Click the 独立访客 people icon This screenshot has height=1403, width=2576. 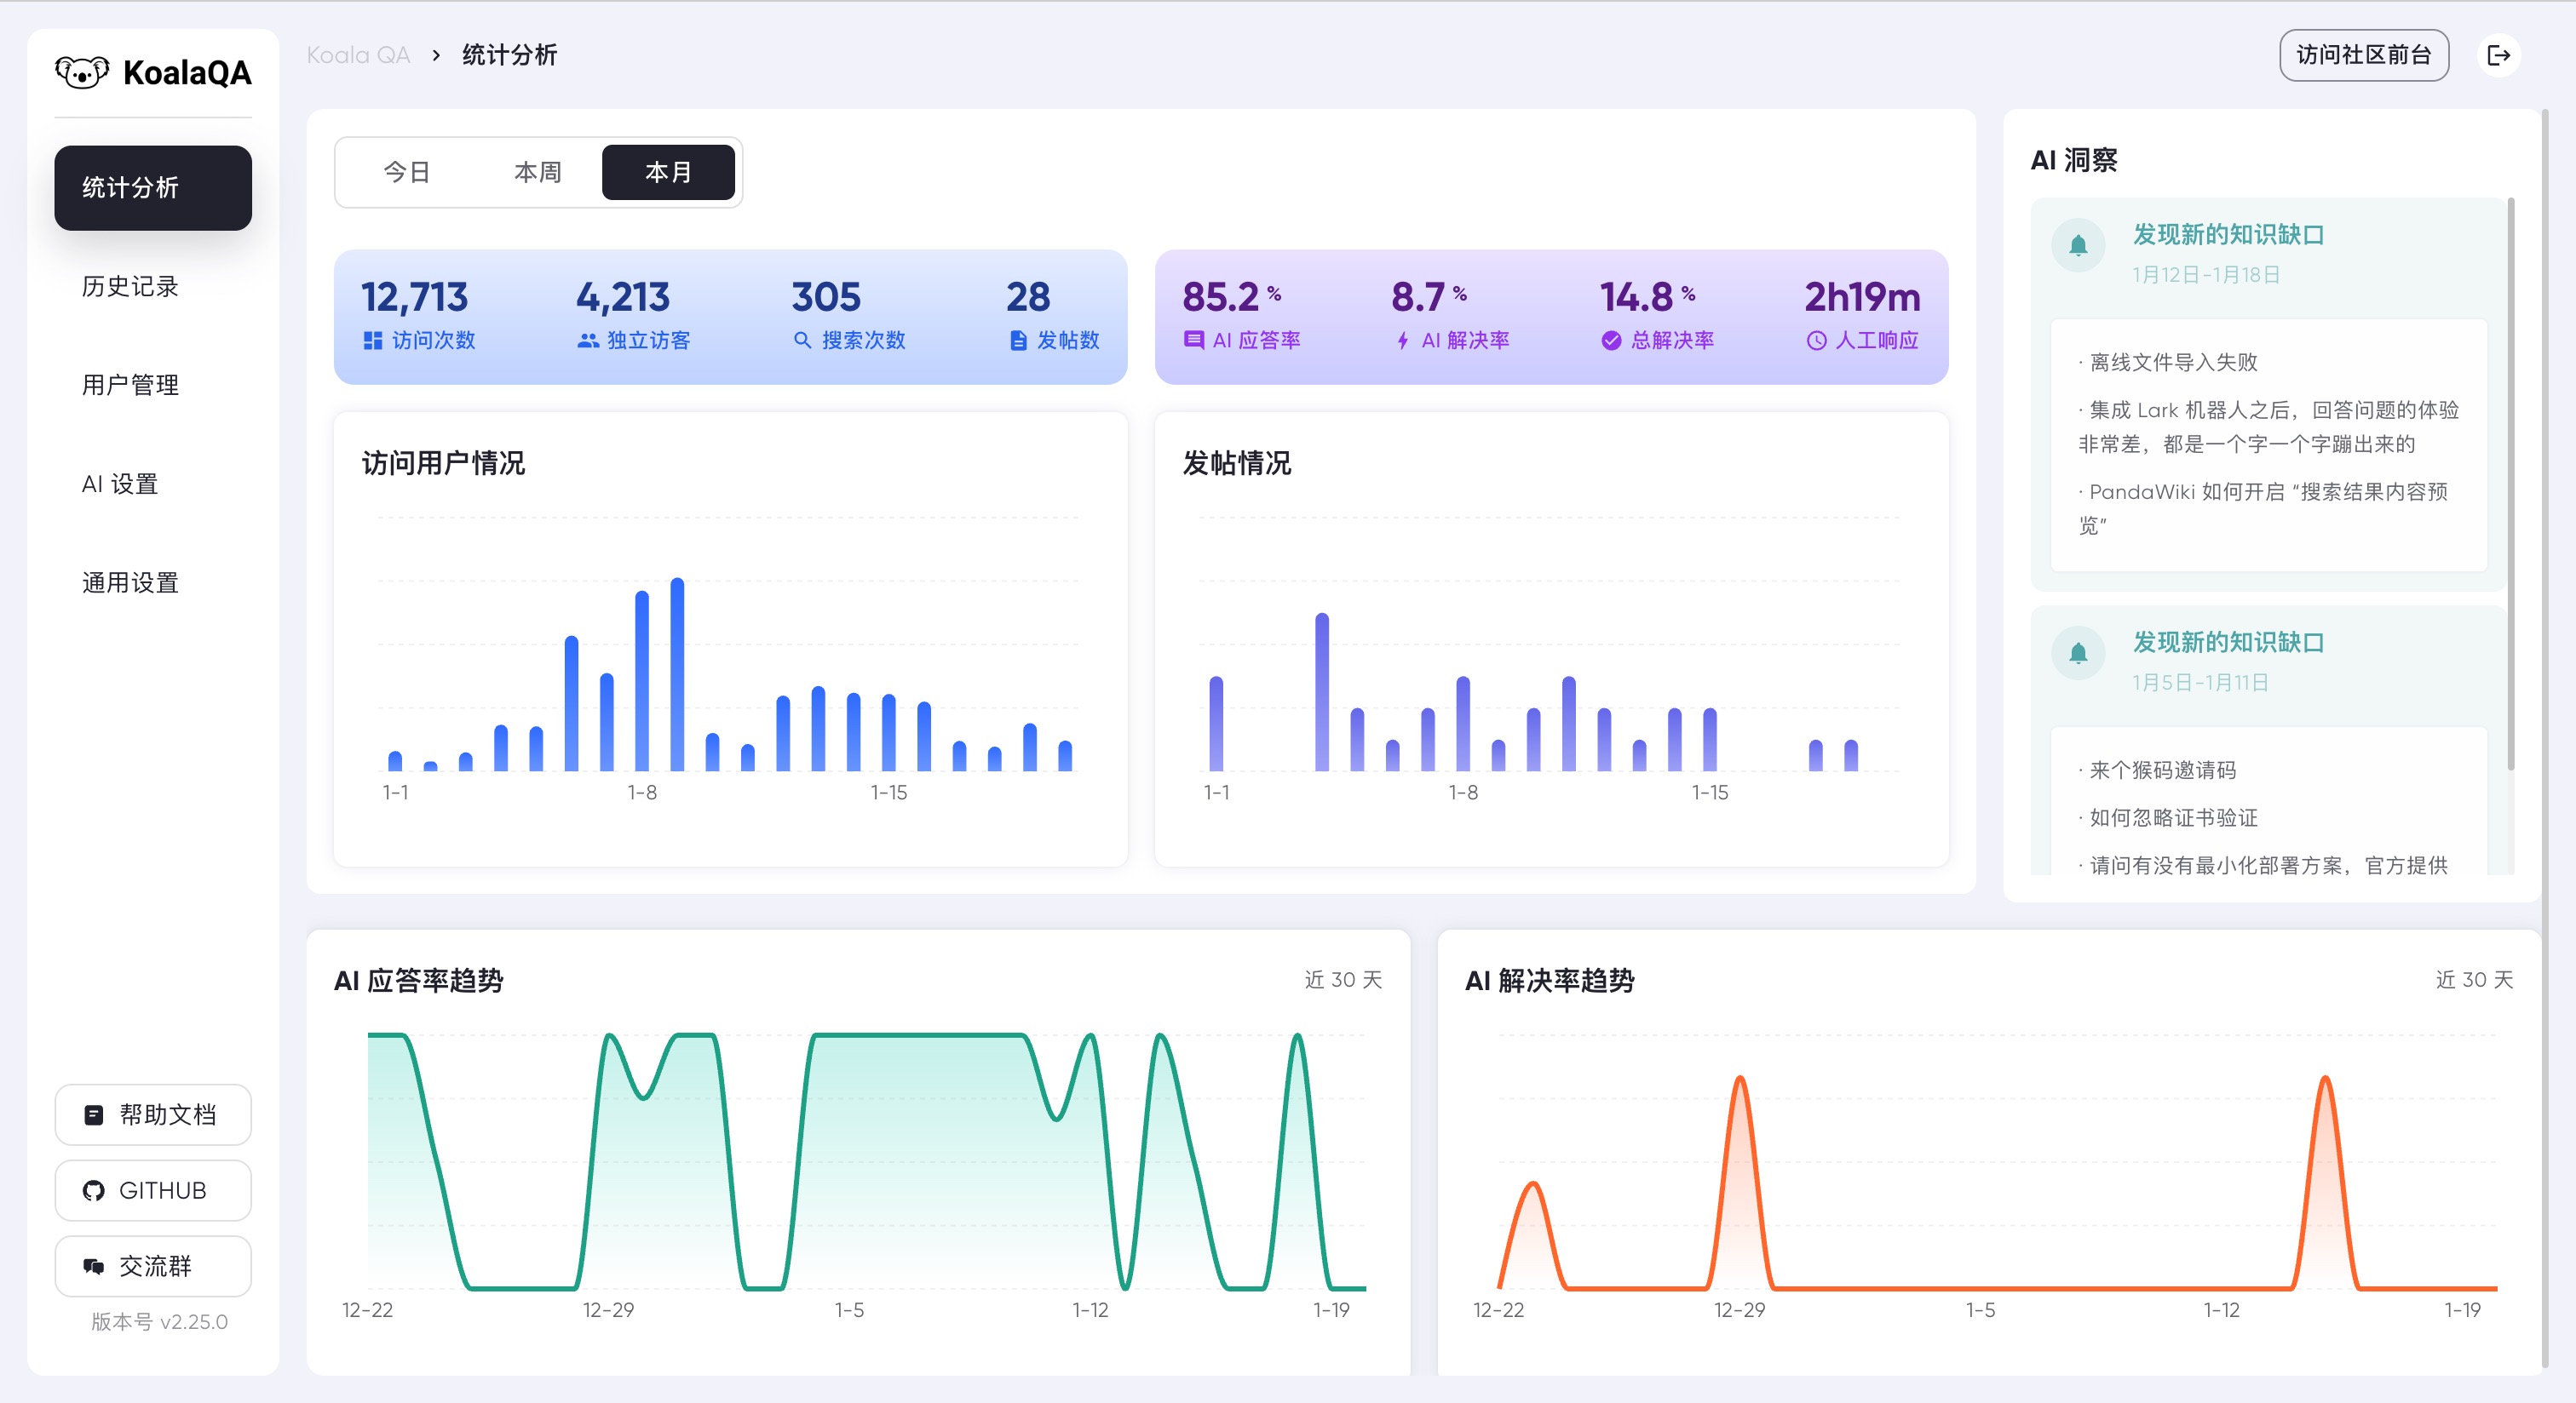pos(588,341)
